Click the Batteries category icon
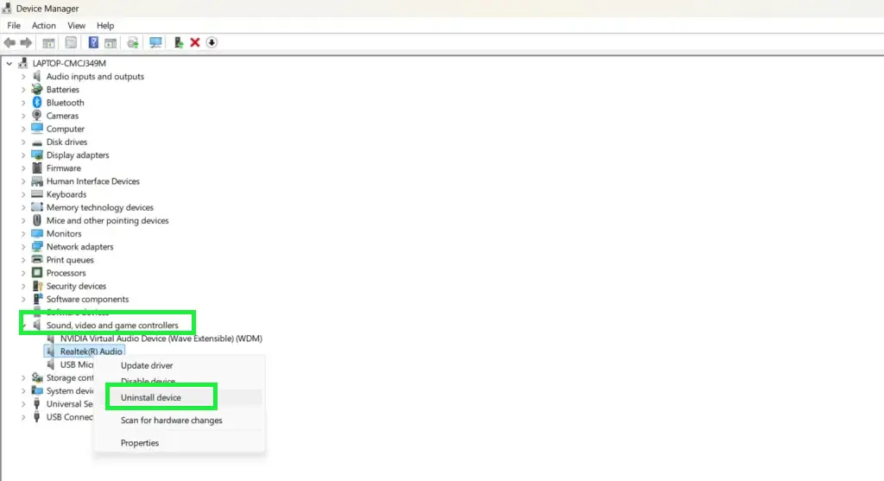The height and width of the screenshot is (481, 884). click(x=36, y=89)
